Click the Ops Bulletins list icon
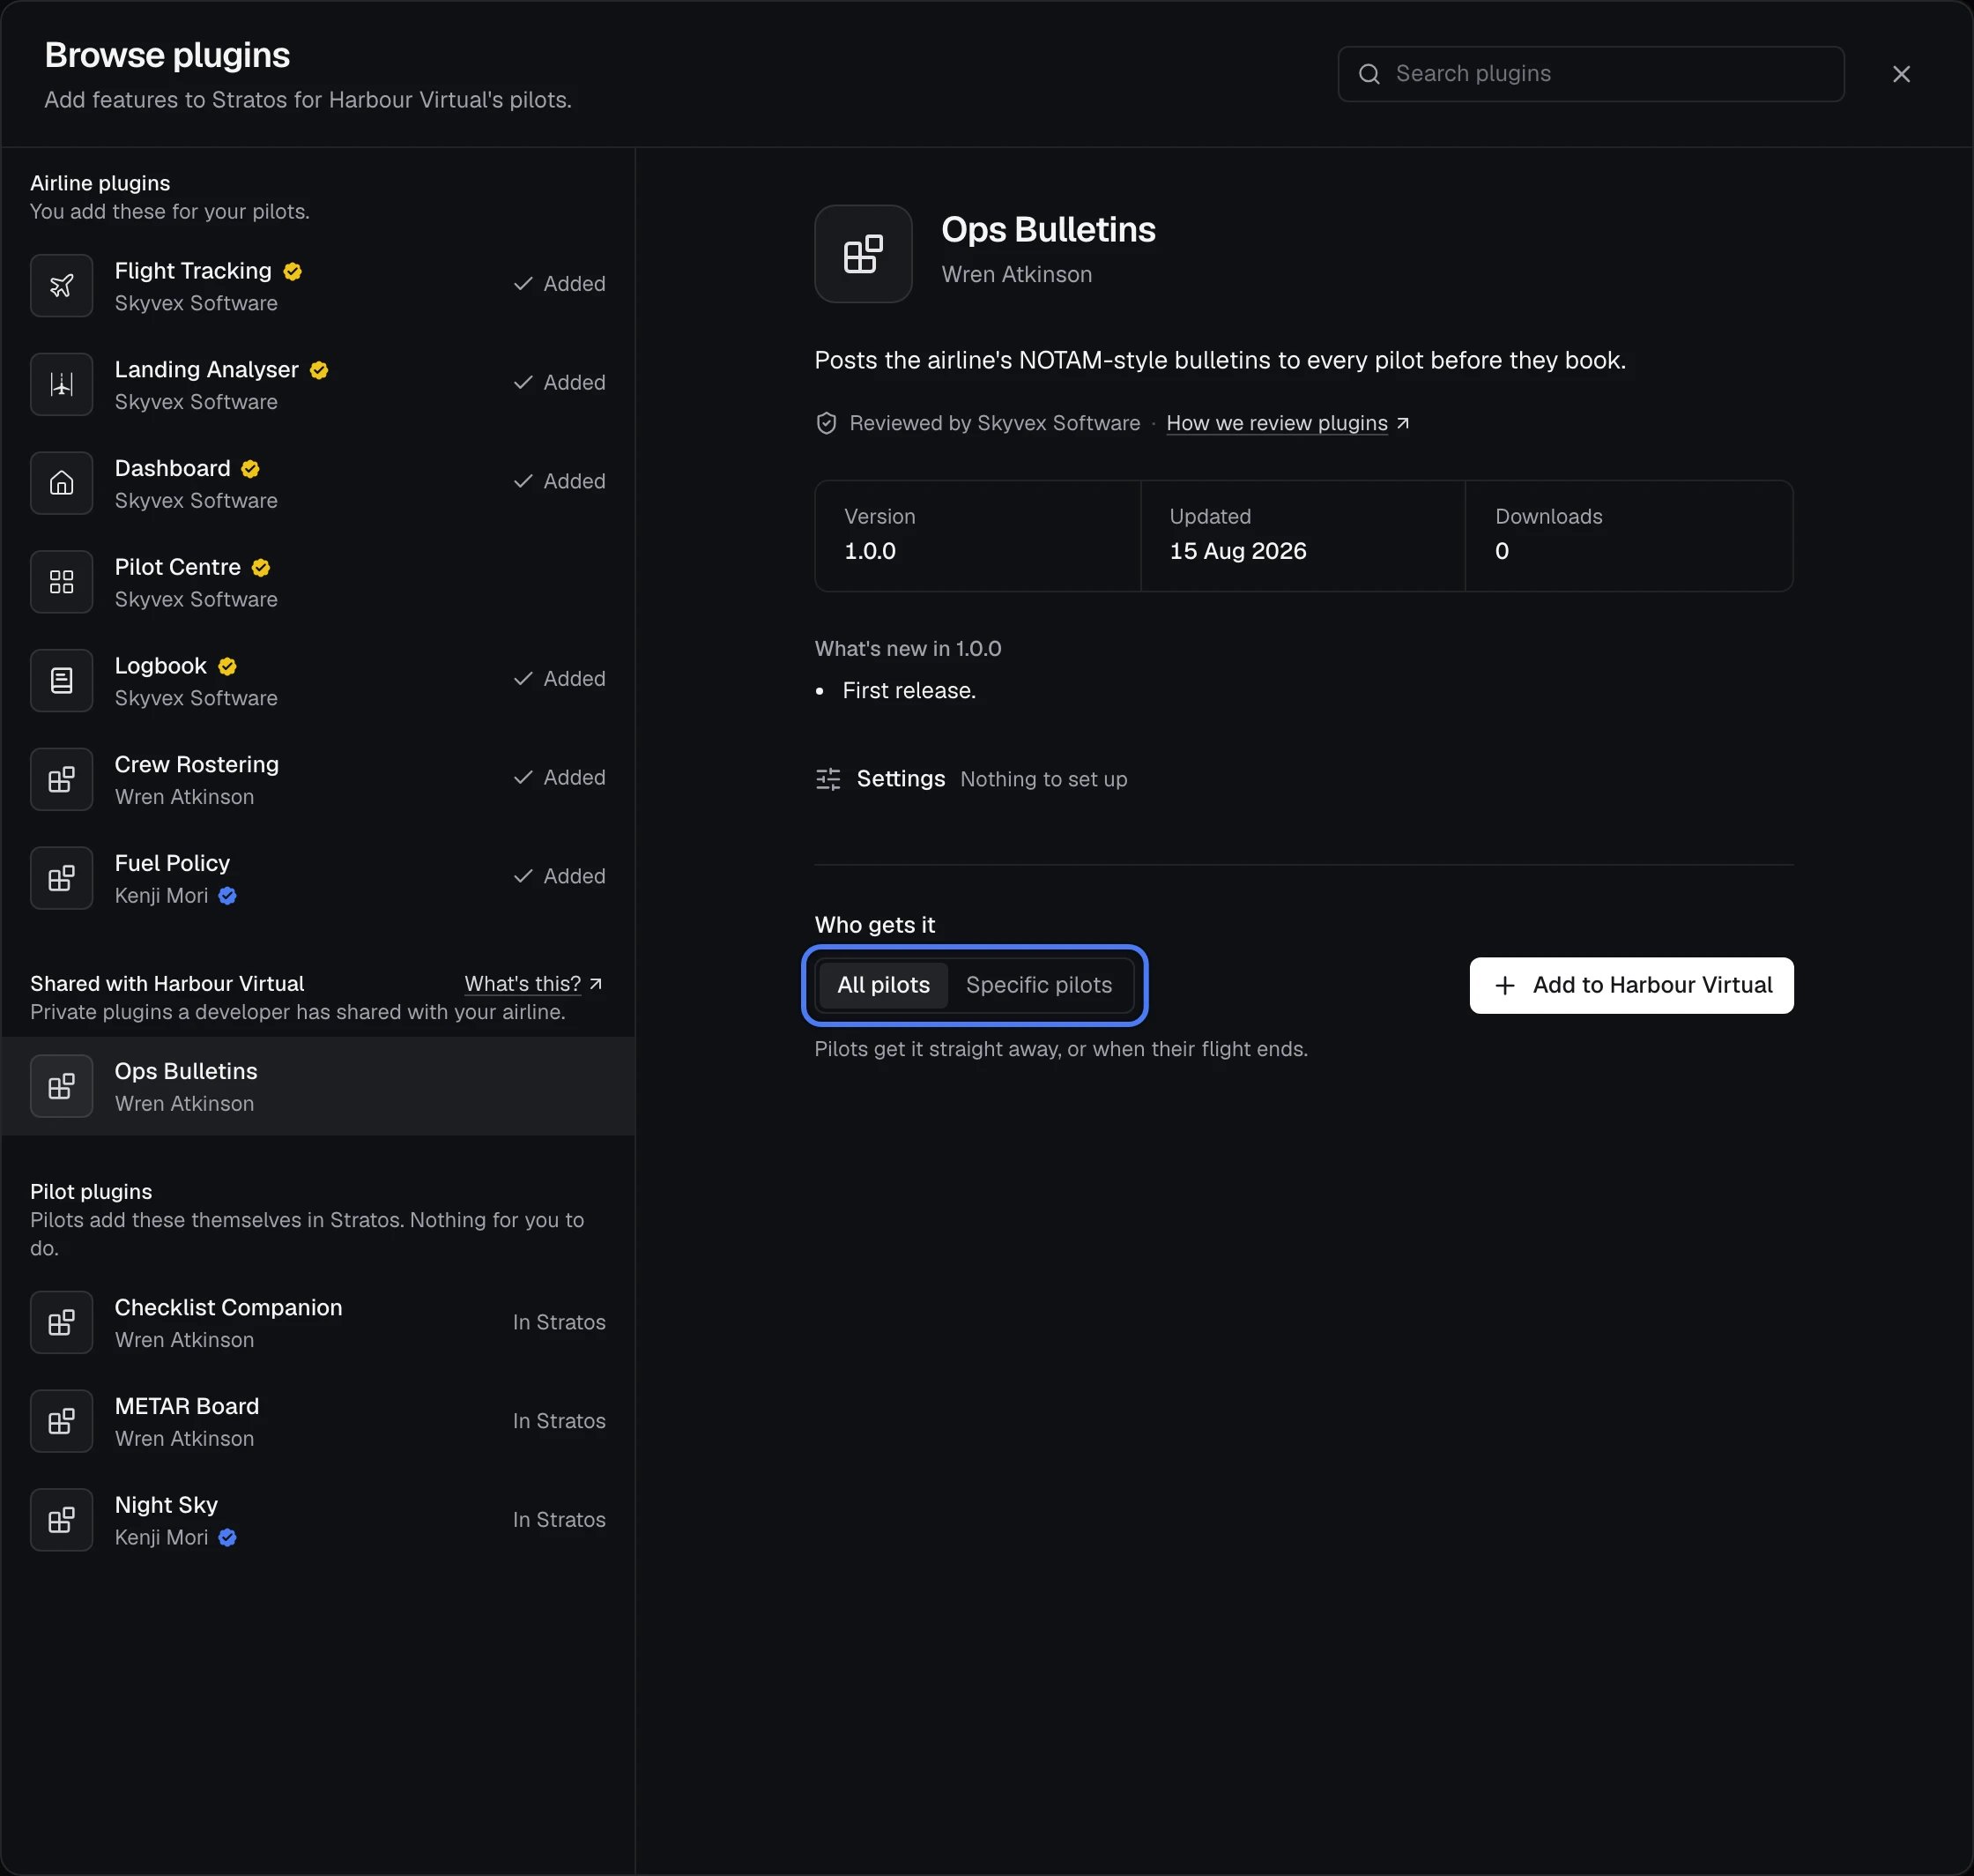Image resolution: width=1974 pixels, height=1876 pixels. click(62, 1087)
